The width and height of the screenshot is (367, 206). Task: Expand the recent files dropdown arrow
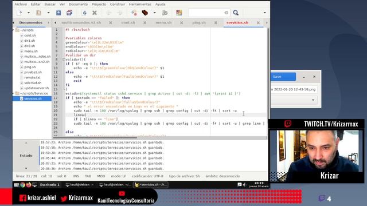48,13
